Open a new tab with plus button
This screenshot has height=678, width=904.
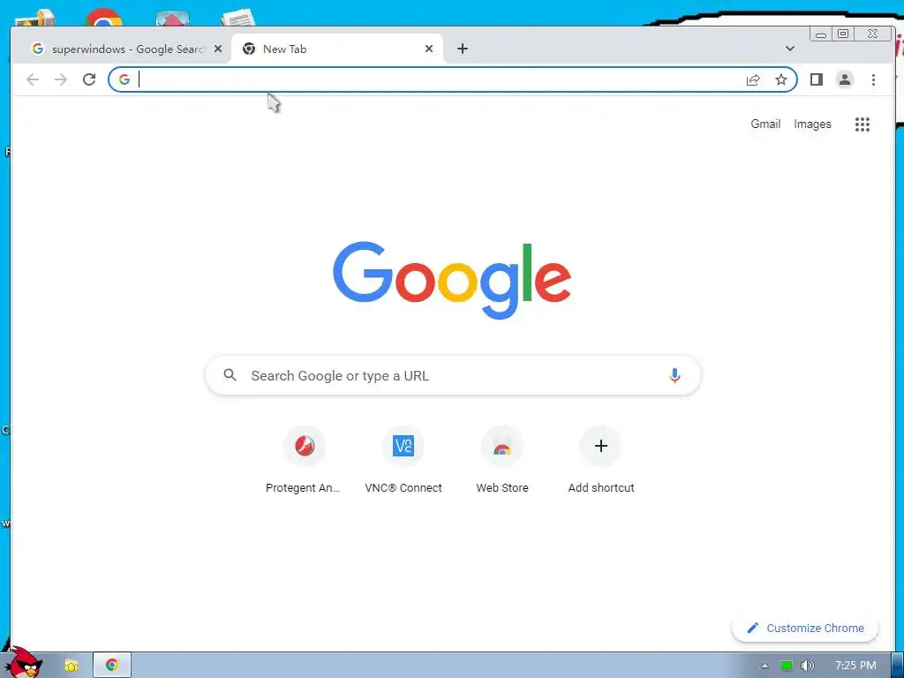tap(463, 49)
